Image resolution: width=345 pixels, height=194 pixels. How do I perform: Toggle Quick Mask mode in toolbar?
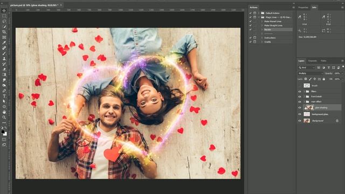(4, 140)
